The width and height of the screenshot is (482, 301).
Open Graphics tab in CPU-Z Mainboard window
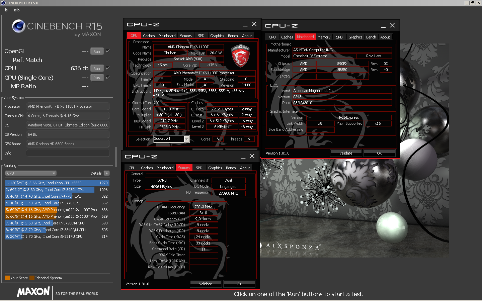[x=355, y=37]
